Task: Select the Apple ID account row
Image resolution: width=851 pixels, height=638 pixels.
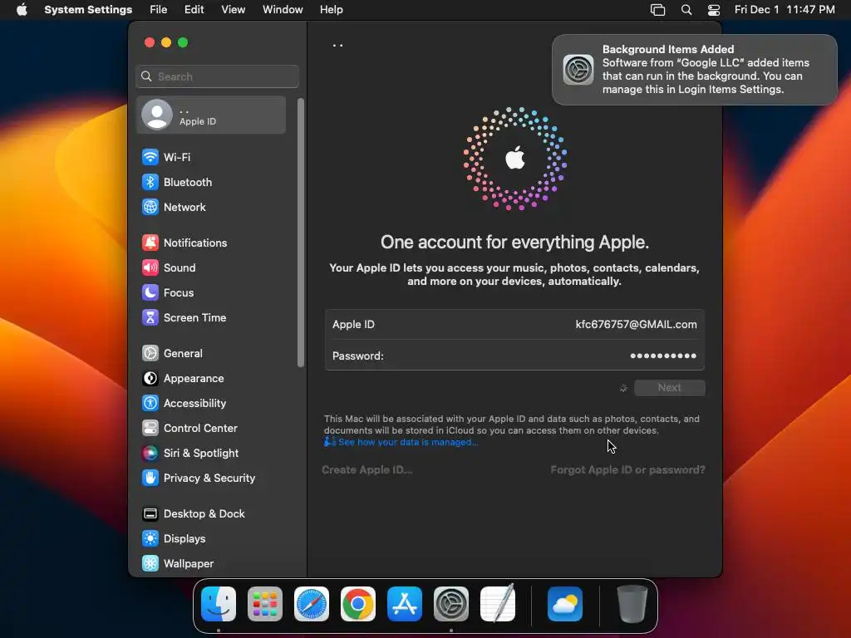Action: 211,115
